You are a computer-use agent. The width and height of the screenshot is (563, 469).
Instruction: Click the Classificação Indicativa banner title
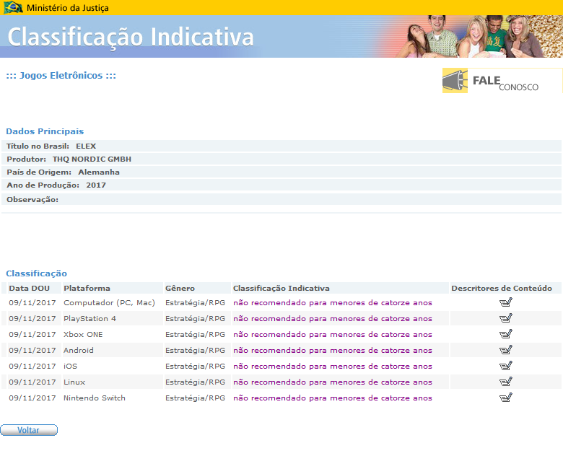[x=131, y=37]
